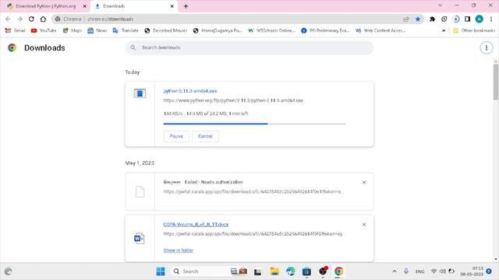Open the Described Movies bookmark
Screen dimensions: 499x280
pos(165,30)
